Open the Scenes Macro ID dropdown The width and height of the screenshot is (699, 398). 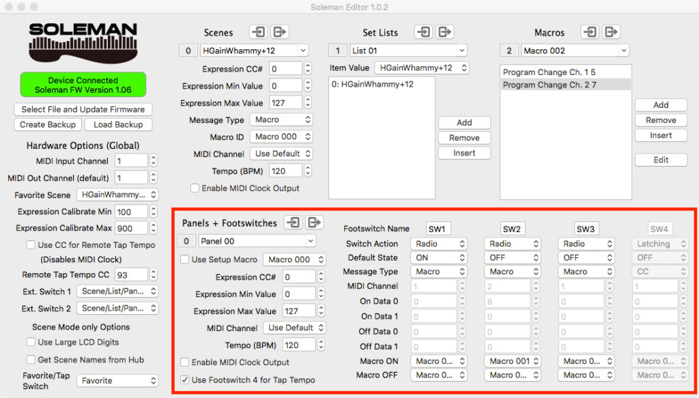(281, 137)
